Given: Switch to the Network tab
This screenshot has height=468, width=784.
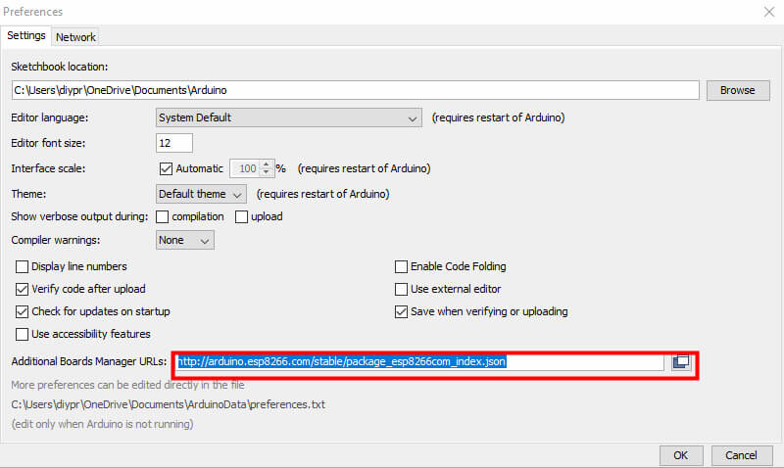Looking at the screenshot, I should (x=75, y=37).
